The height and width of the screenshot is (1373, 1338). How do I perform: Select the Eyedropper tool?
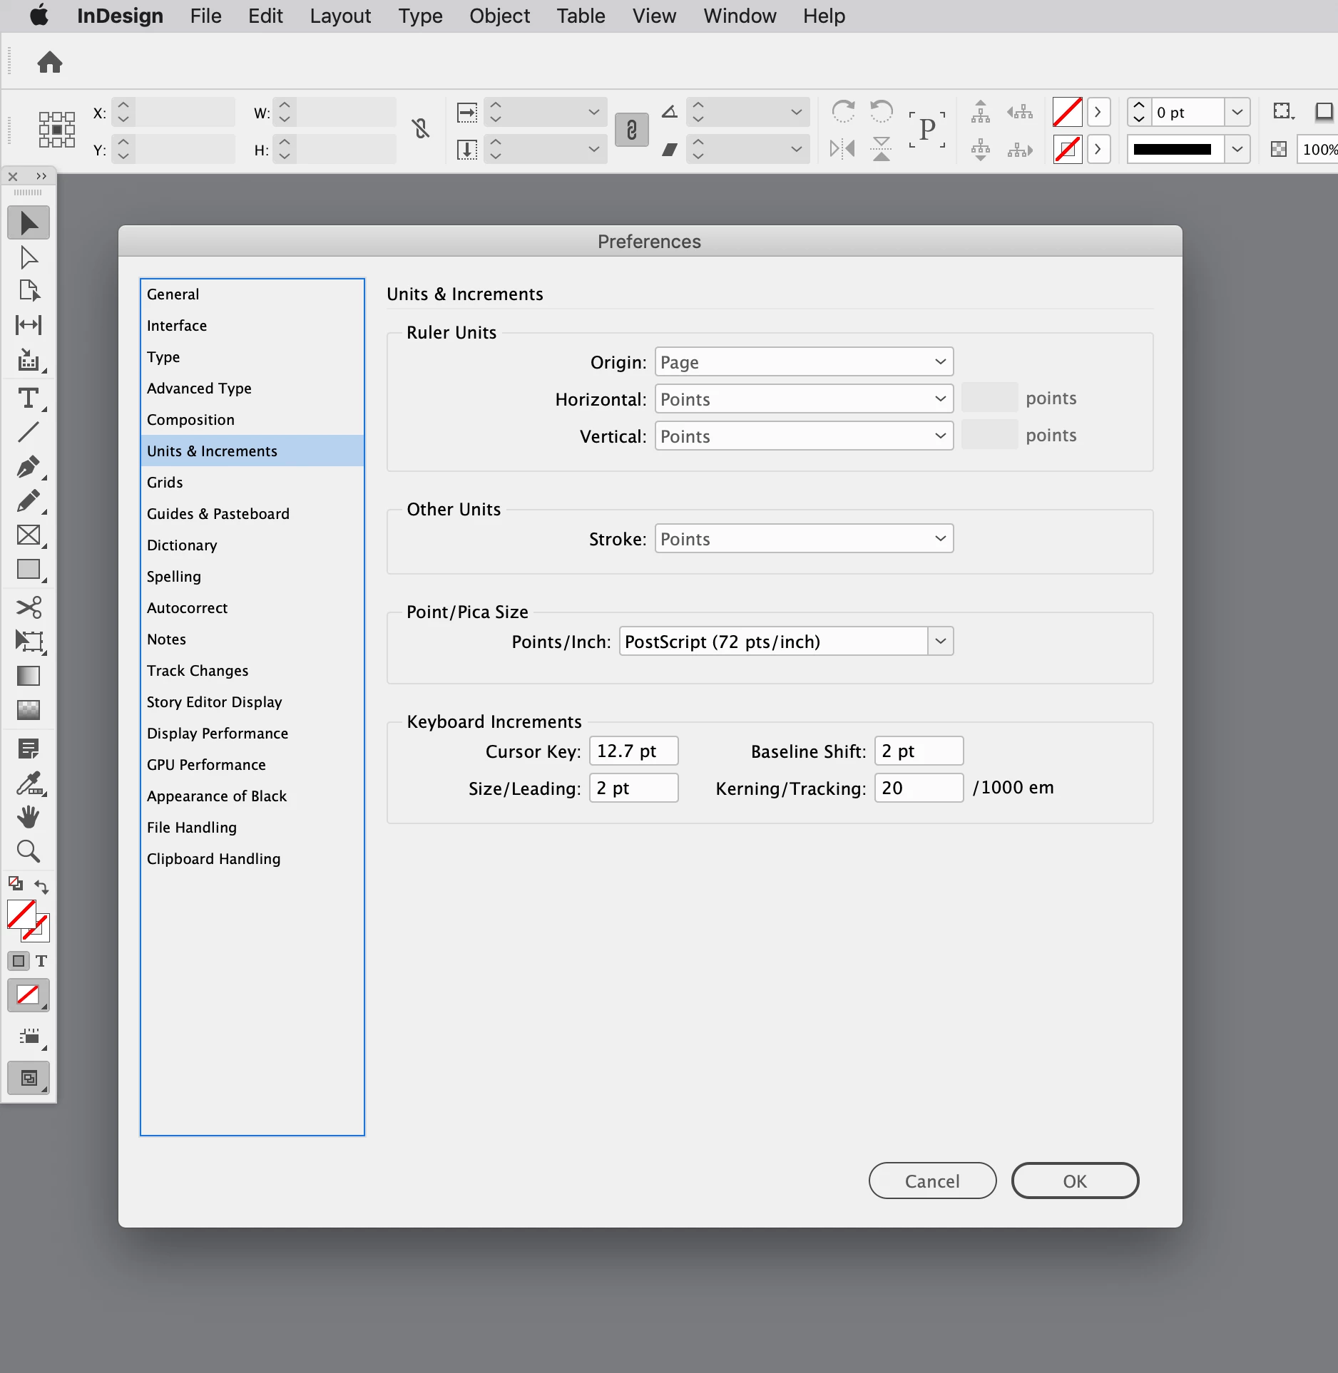point(29,783)
